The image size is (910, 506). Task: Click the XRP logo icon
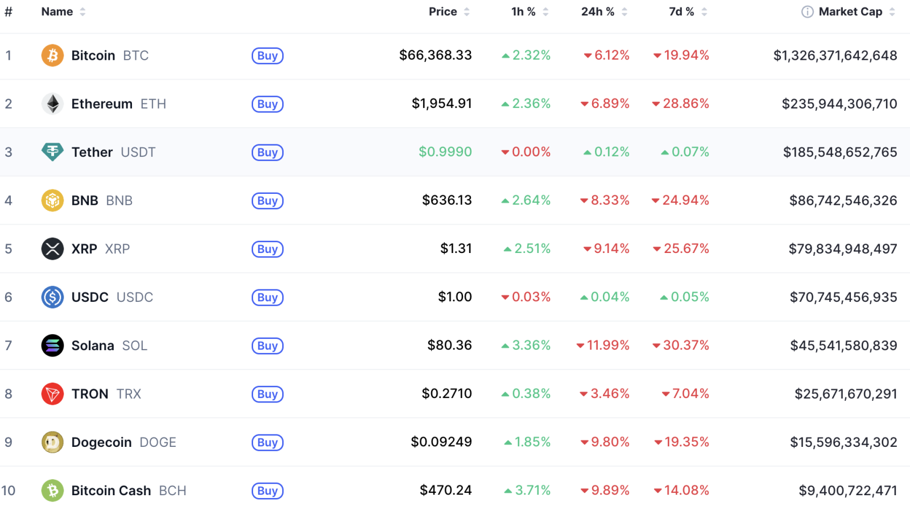click(x=52, y=249)
